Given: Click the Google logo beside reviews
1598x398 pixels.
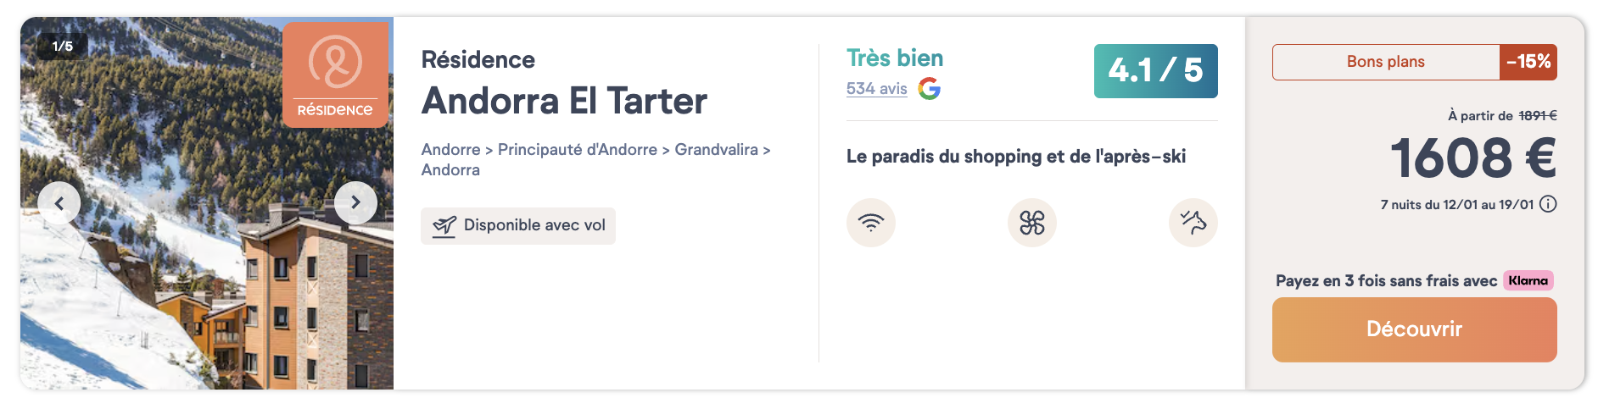Looking at the screenshot, I should 930,89.
